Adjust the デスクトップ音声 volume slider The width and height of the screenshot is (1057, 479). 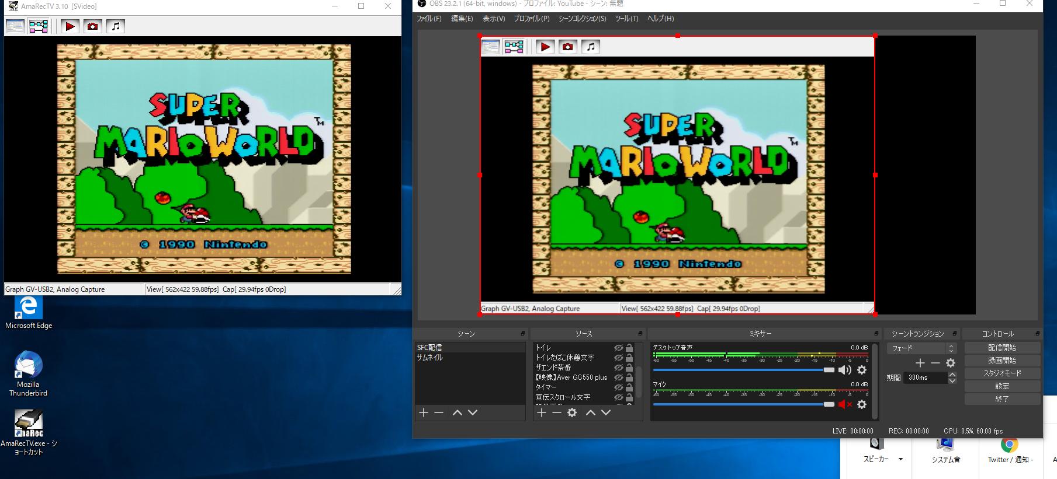coord(744,370)
